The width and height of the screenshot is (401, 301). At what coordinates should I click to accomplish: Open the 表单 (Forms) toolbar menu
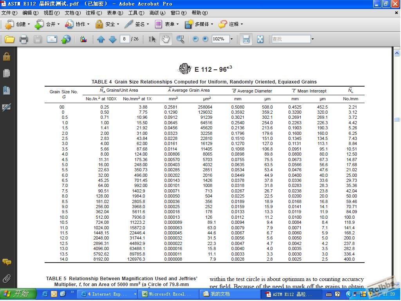(166, 24)
